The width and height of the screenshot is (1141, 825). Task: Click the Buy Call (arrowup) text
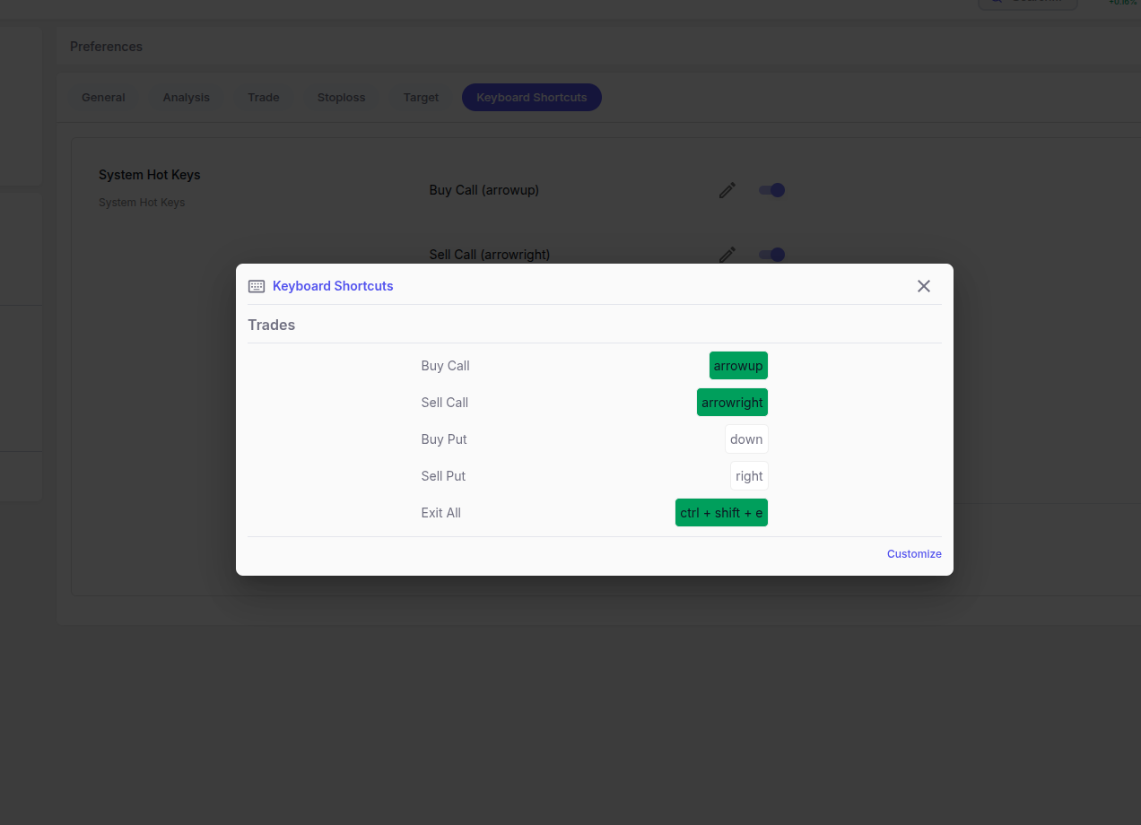click(x=484, y=190)
